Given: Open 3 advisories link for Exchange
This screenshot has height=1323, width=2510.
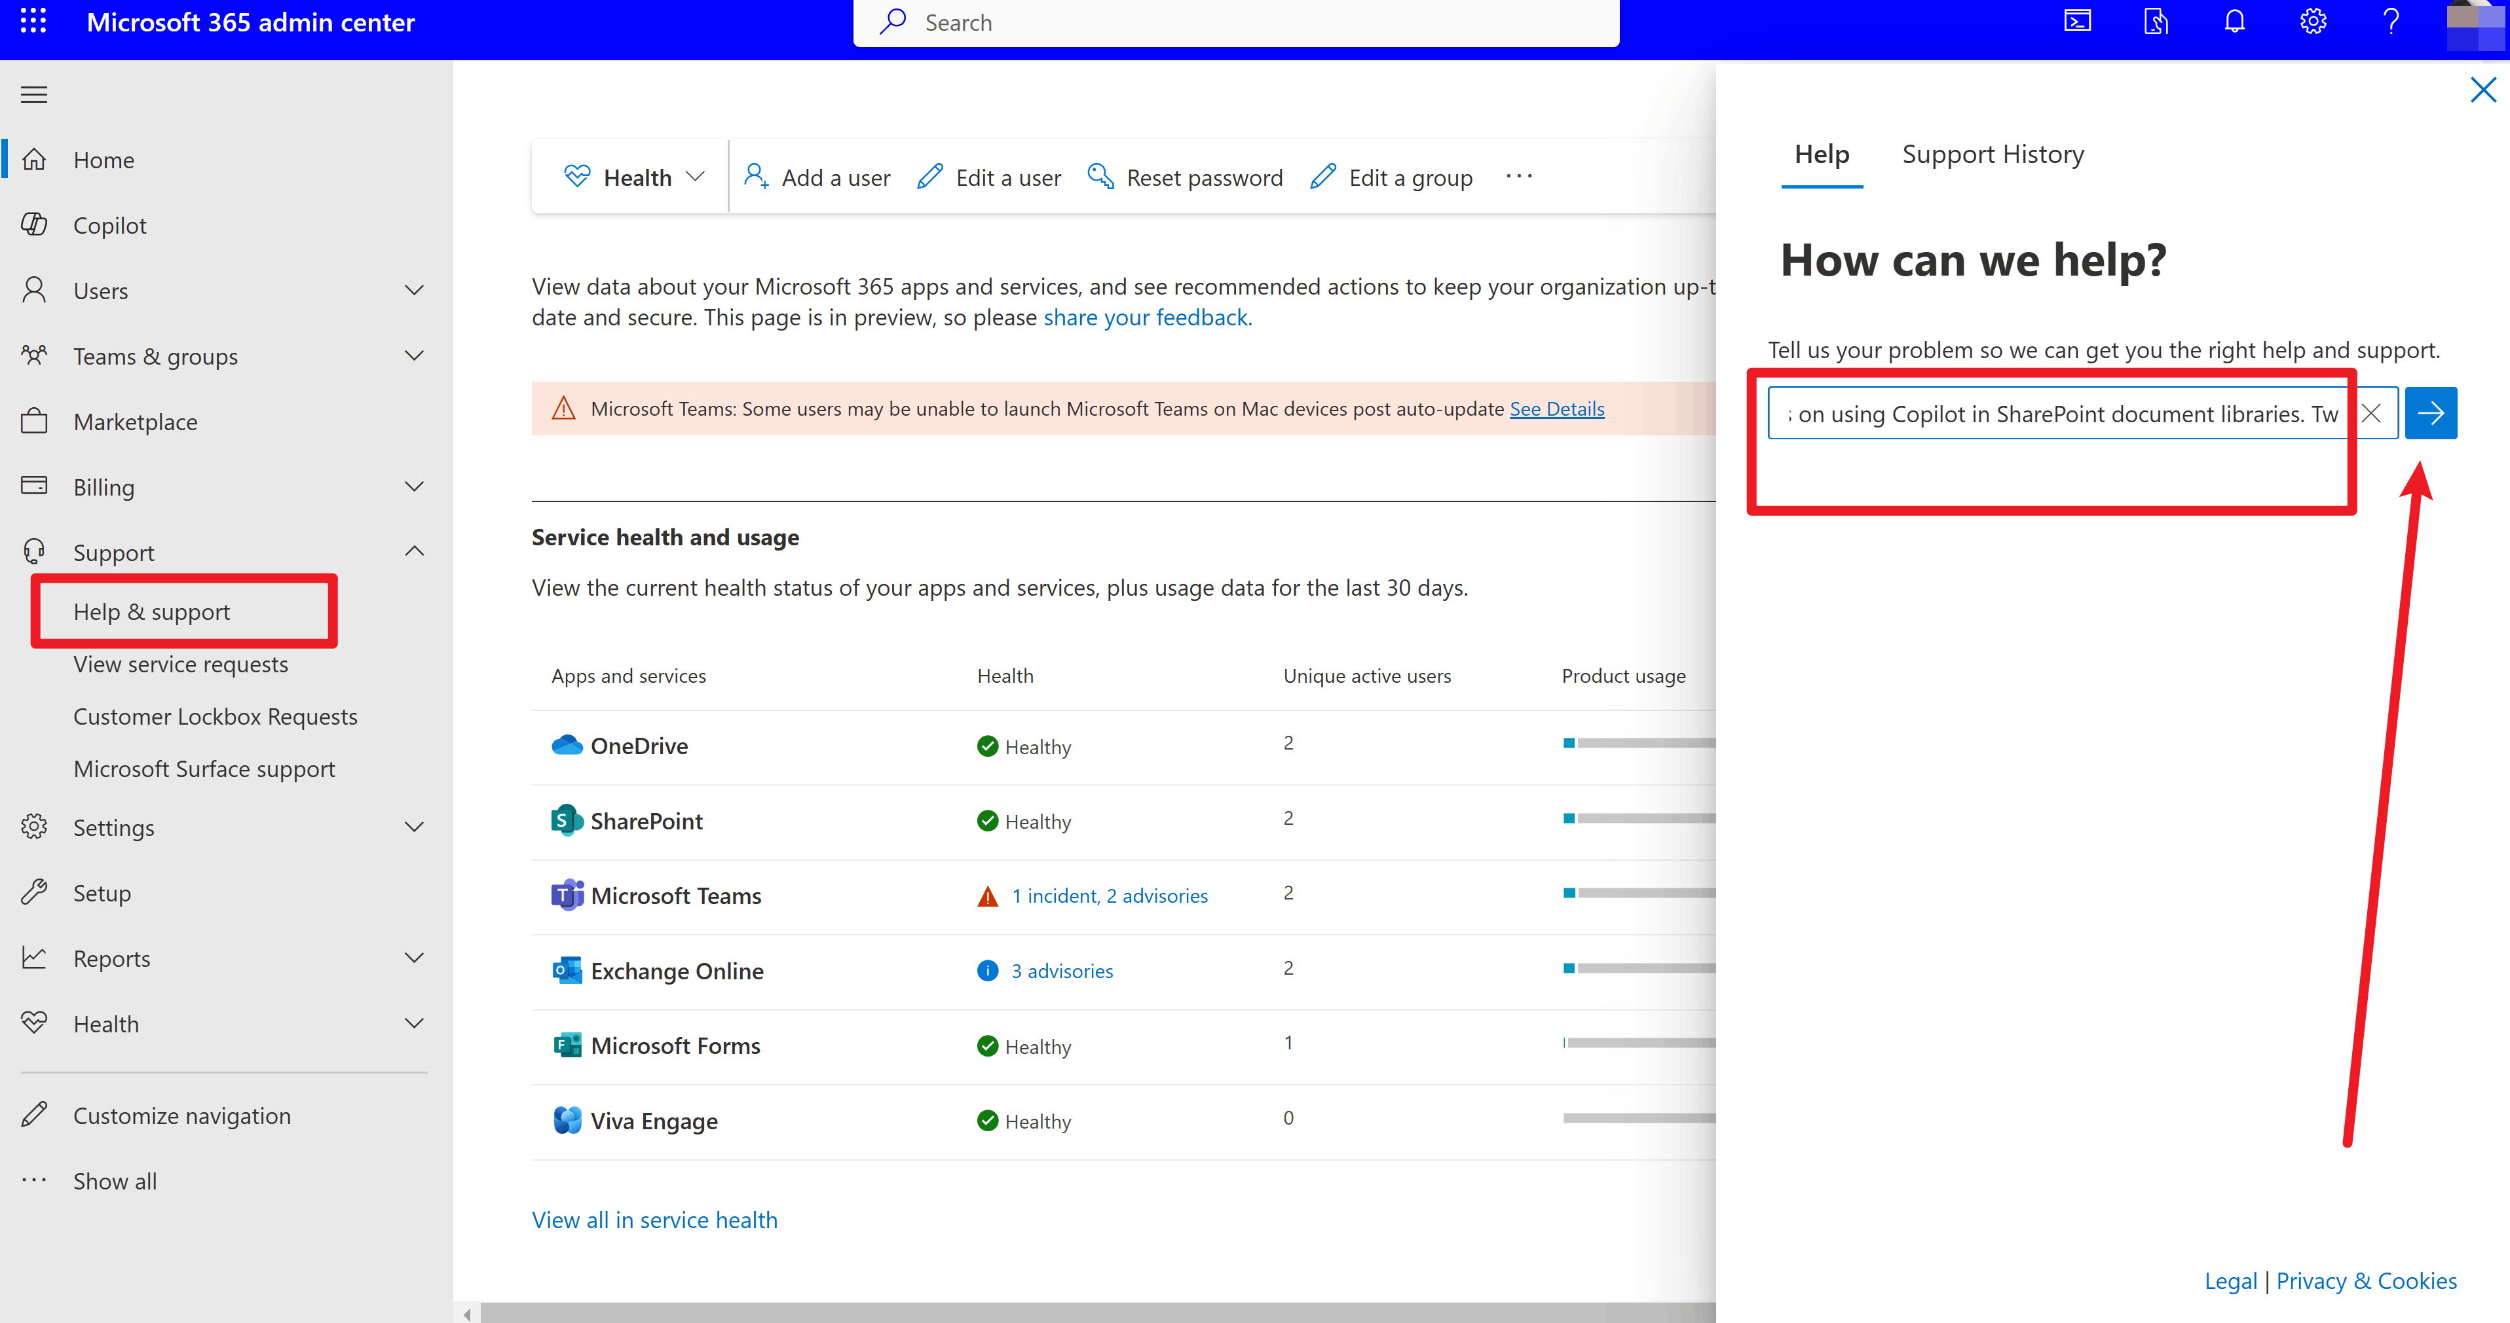Looking at the screenshot, I should pyautogui.click(x=1062, y=971).
